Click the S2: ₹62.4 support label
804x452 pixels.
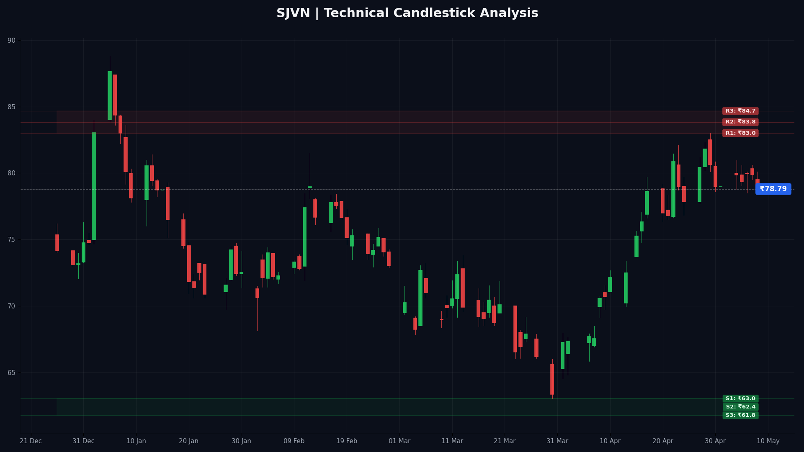(740, 407)
